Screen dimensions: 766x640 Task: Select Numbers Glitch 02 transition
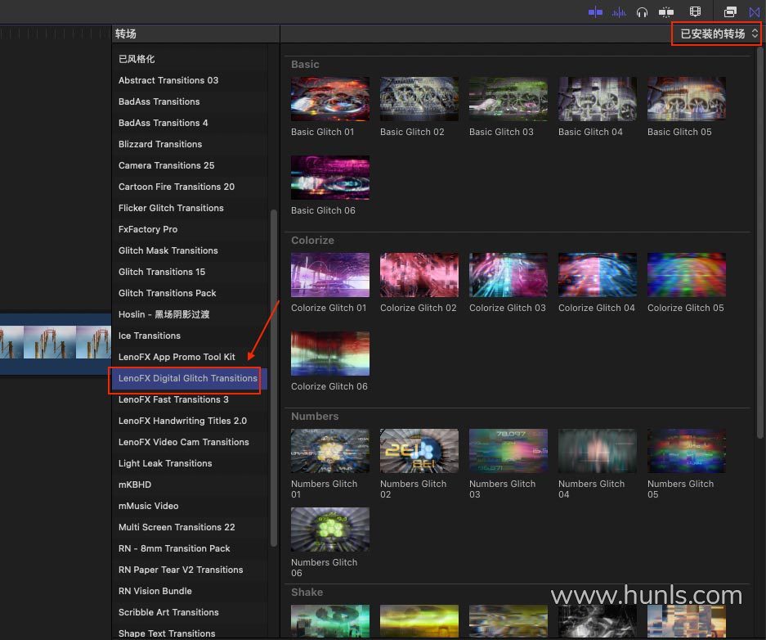419,451
